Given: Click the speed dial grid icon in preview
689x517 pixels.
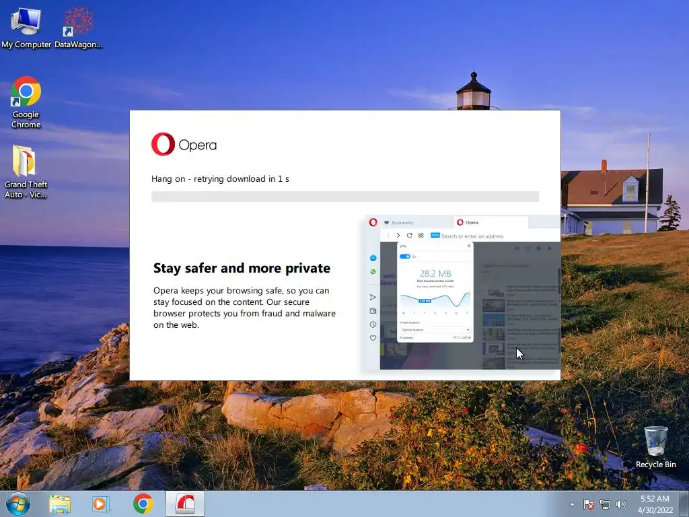Looking at the screenshot, I should point(421,235).
